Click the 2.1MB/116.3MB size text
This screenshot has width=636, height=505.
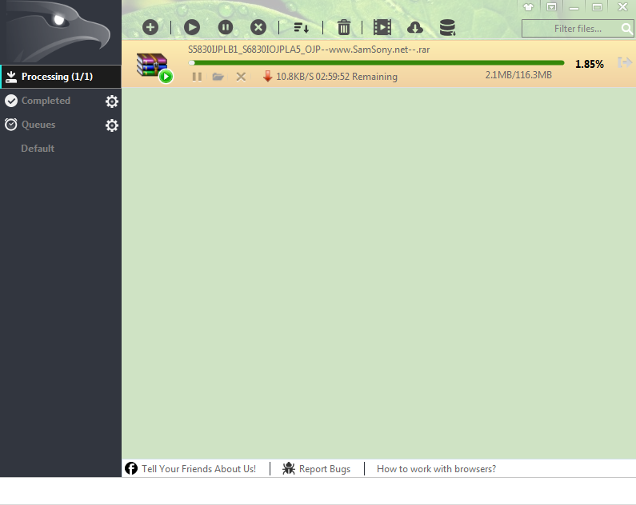pos(518,75)
